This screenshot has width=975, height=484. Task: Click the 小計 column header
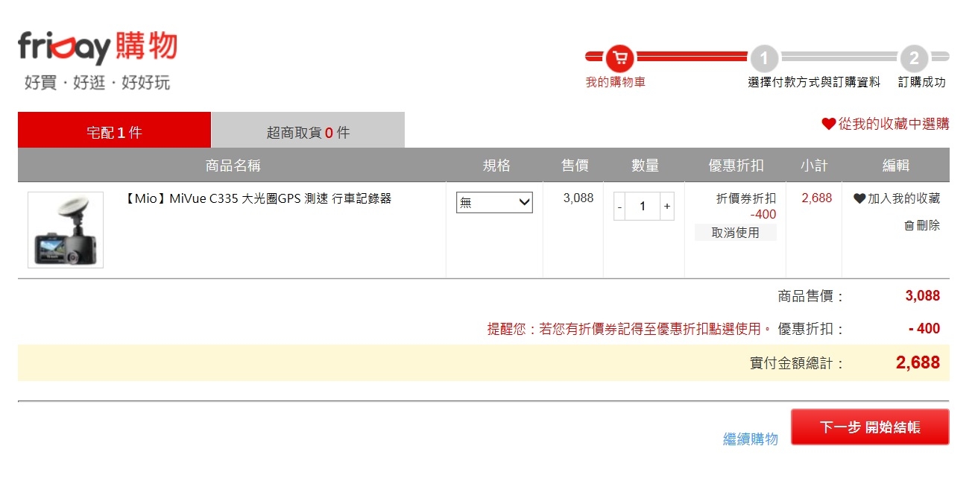pos(814,166)
